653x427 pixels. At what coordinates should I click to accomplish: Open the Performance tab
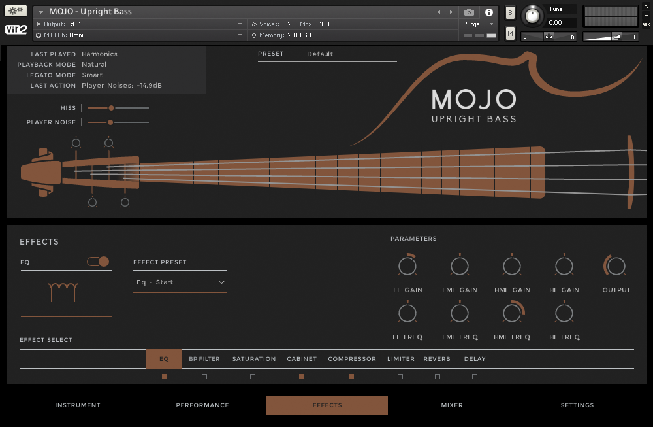click(x=202, y=405)
